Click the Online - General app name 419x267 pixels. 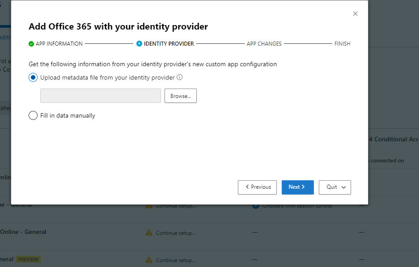point(23,232)
